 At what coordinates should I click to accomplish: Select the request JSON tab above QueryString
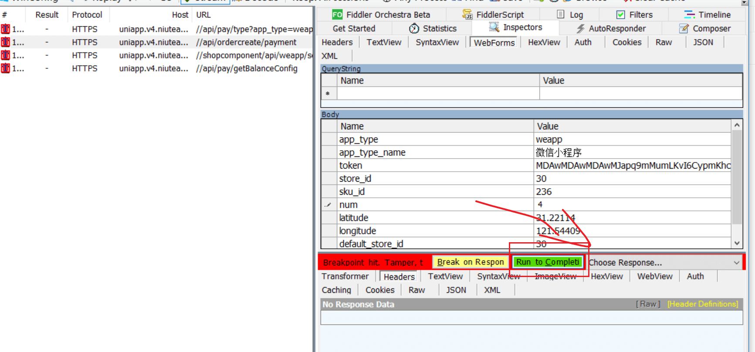703,42
